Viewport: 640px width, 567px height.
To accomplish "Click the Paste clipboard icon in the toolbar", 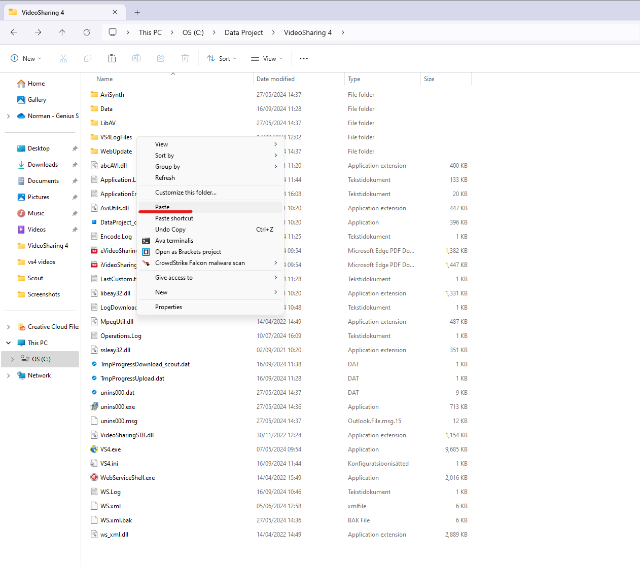I will click(x=112, y=59).
